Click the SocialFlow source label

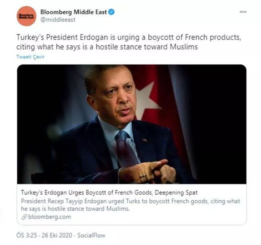pyautogui.click(x=91, y=235)
